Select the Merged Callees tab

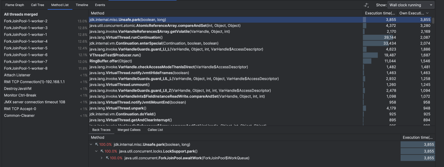click(x=129, y=130)
